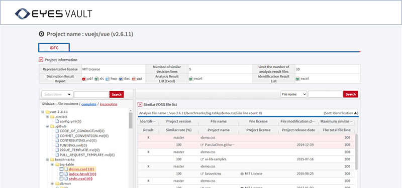Open external link icon for laravelcms project
Image resolution: width=402 pixels, height=188 pixels.
point(202,173)
